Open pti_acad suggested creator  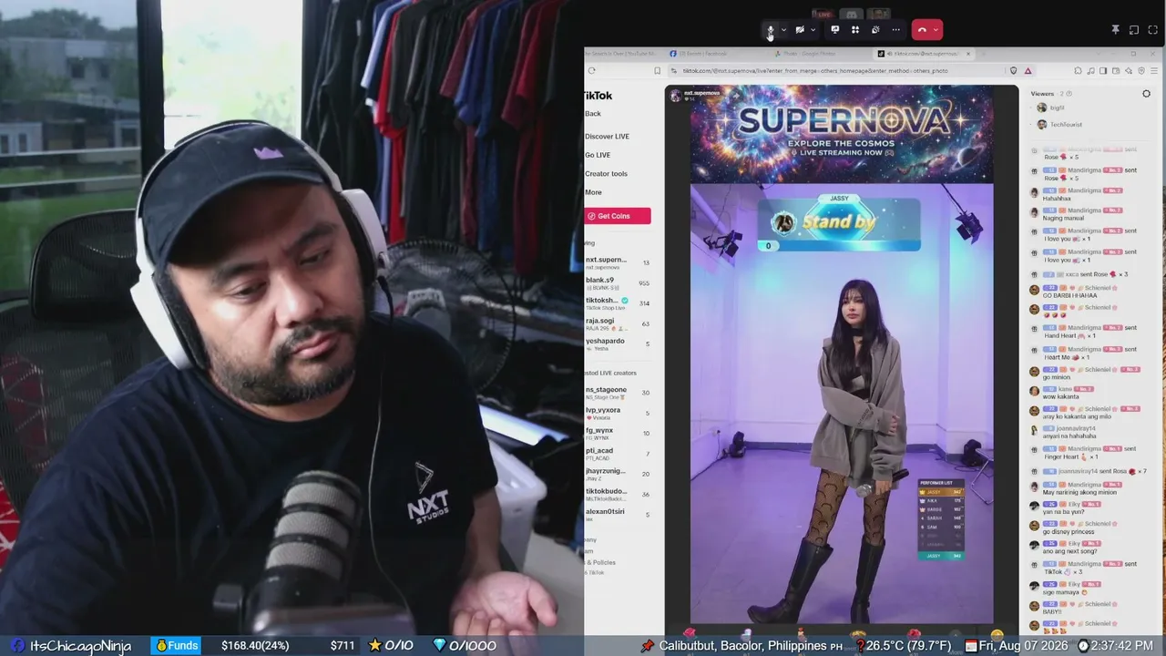tap(618, 453)
